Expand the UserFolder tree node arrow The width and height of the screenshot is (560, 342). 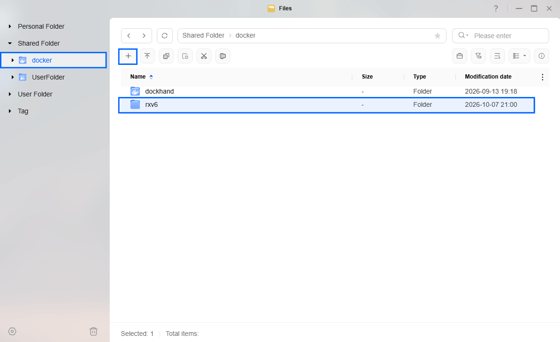coord(13,77)
